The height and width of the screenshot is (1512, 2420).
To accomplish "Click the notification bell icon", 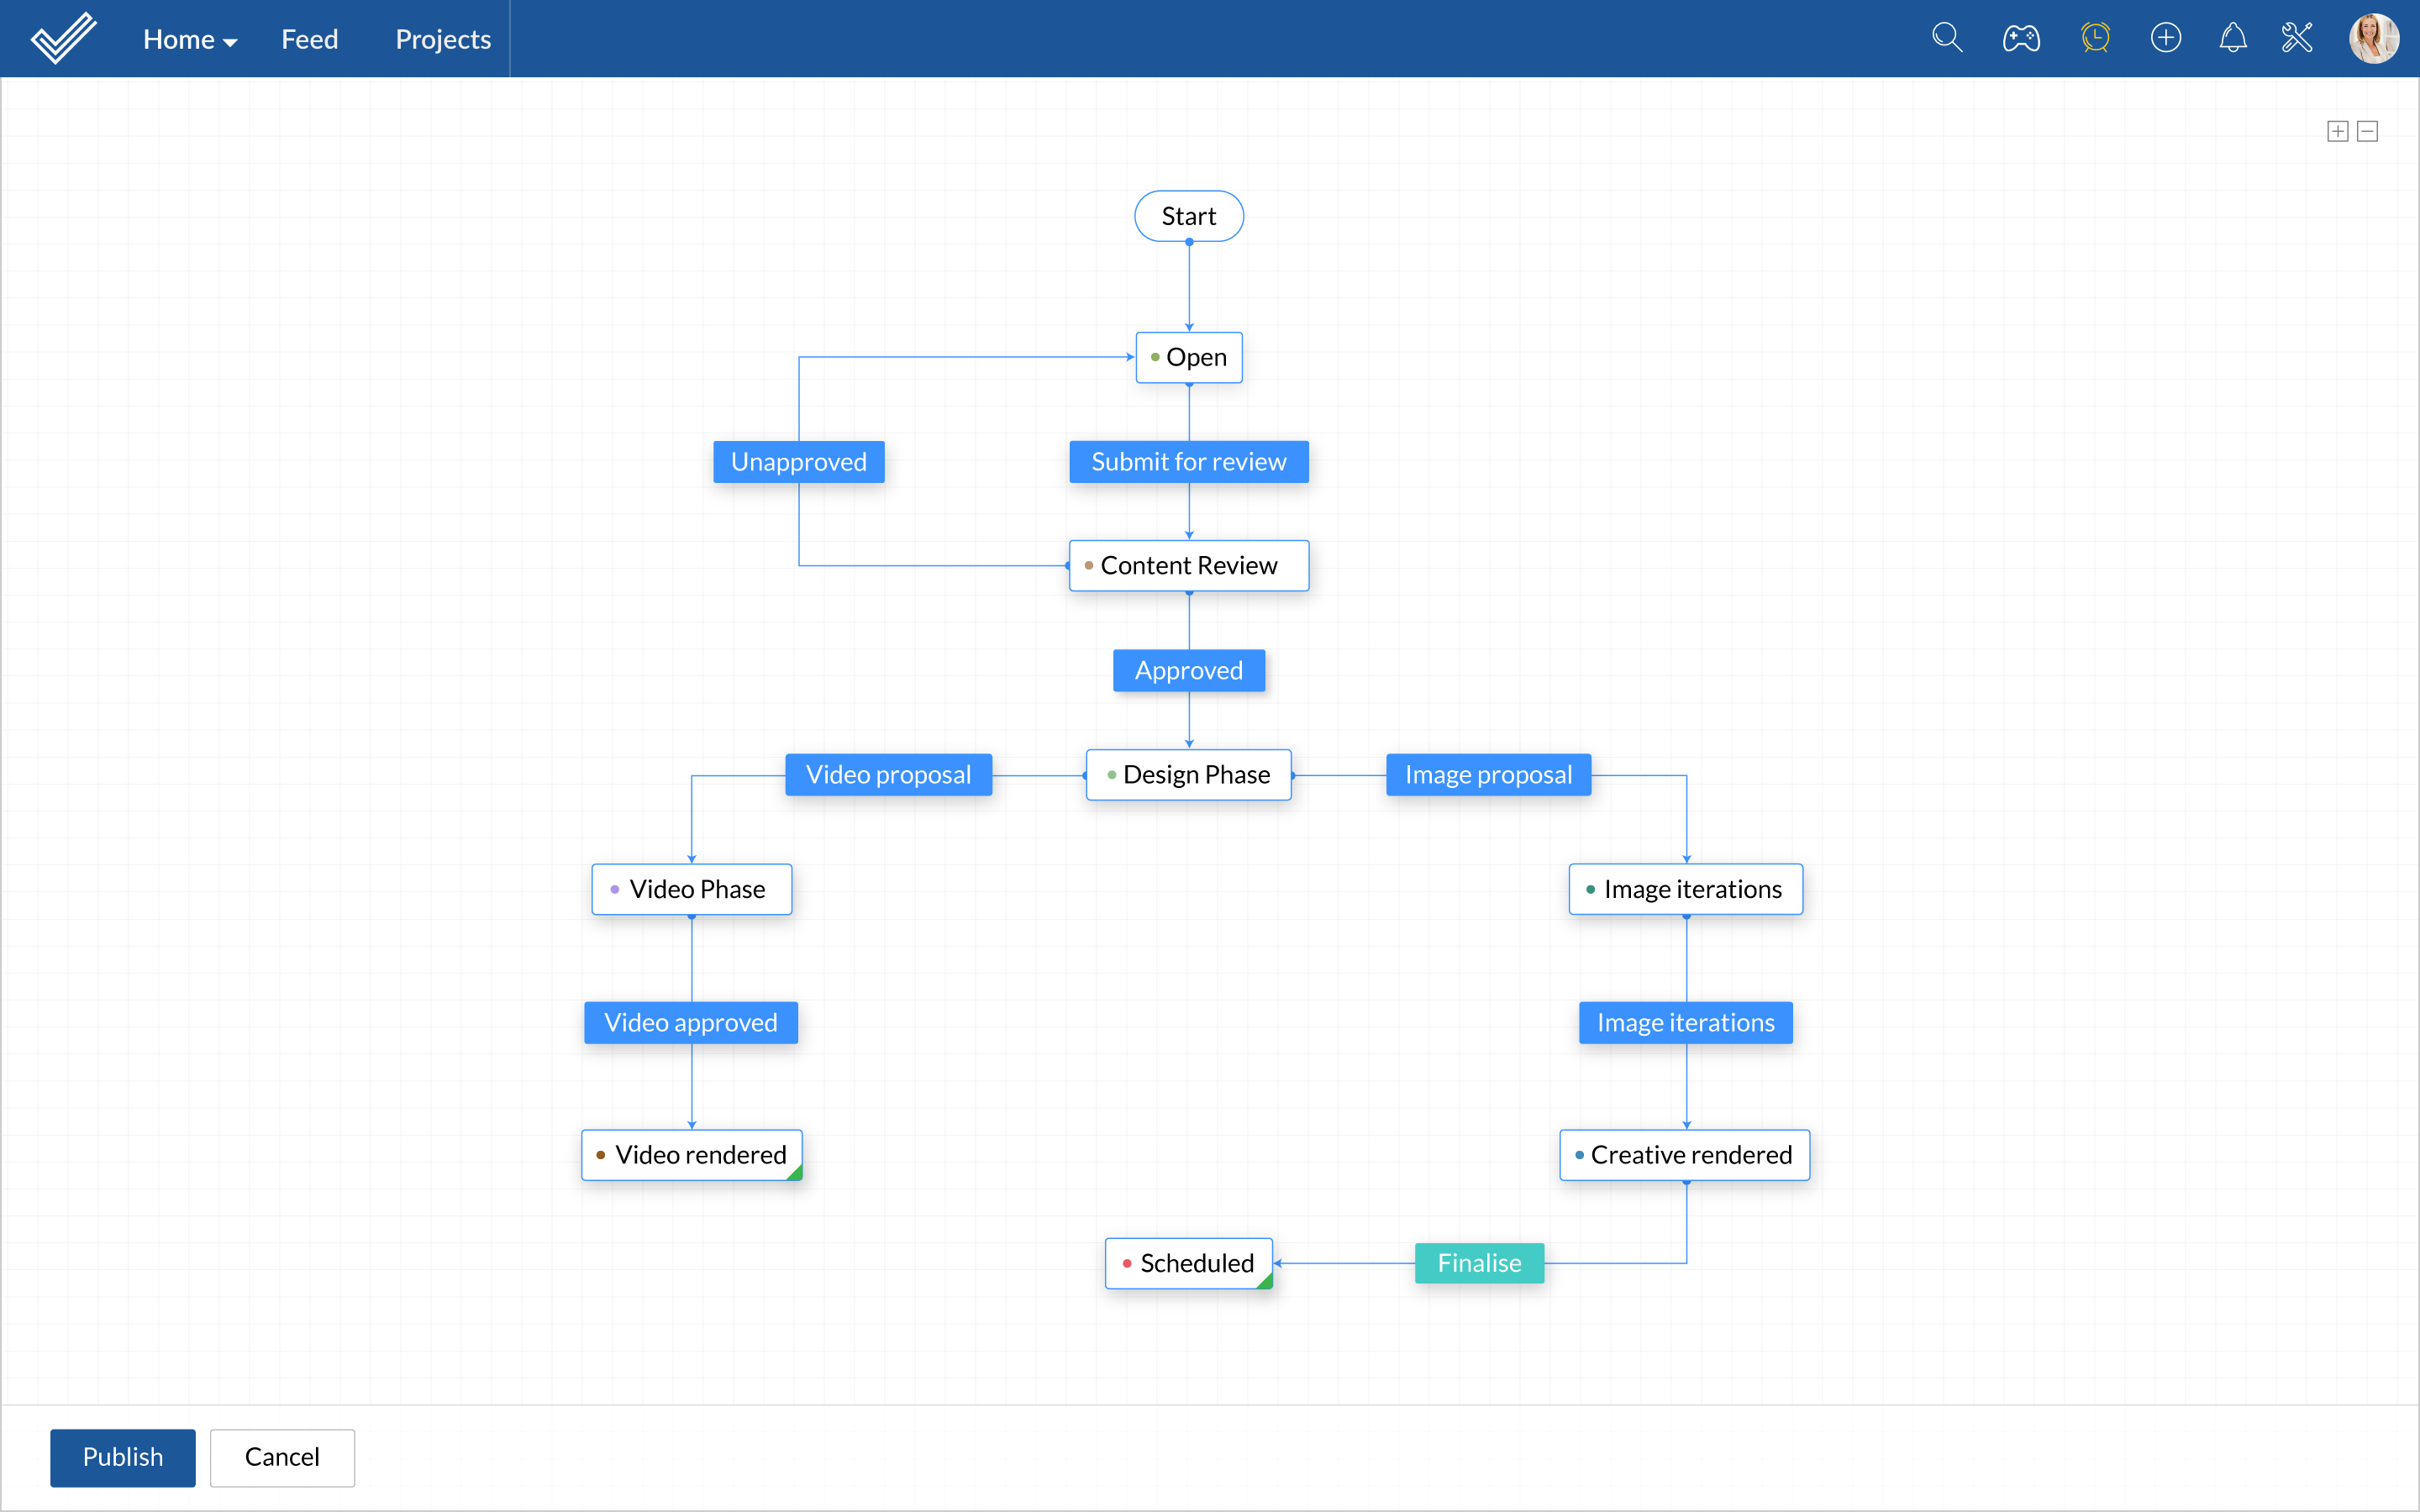I will click(2232, 39).
